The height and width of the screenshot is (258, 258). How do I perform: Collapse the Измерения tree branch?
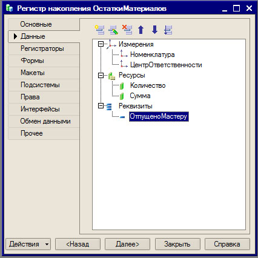101,44
